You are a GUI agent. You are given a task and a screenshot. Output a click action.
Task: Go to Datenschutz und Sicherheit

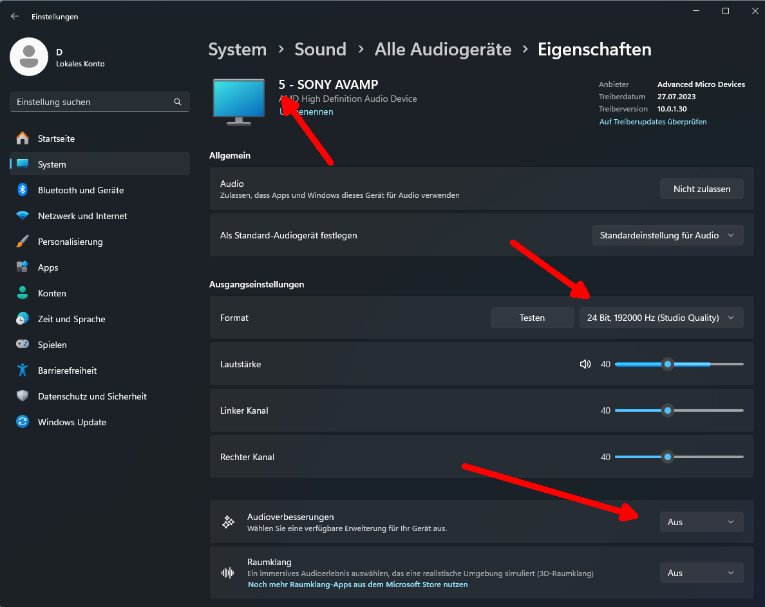[x=100, y=396]
